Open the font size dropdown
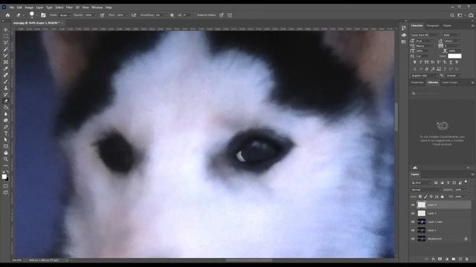The image size is (476, 267). click(425, 41)
